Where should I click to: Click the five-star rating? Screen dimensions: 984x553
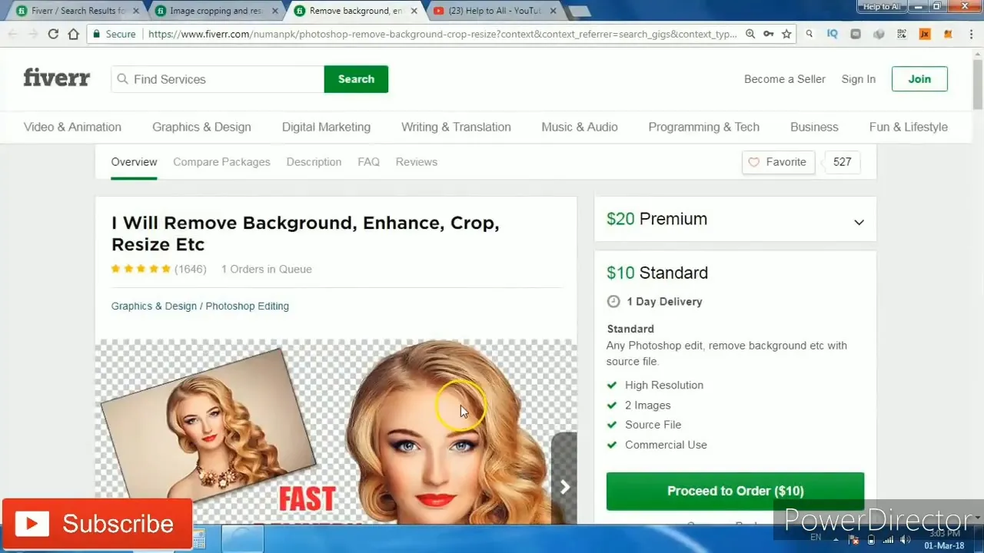(141, 269)
